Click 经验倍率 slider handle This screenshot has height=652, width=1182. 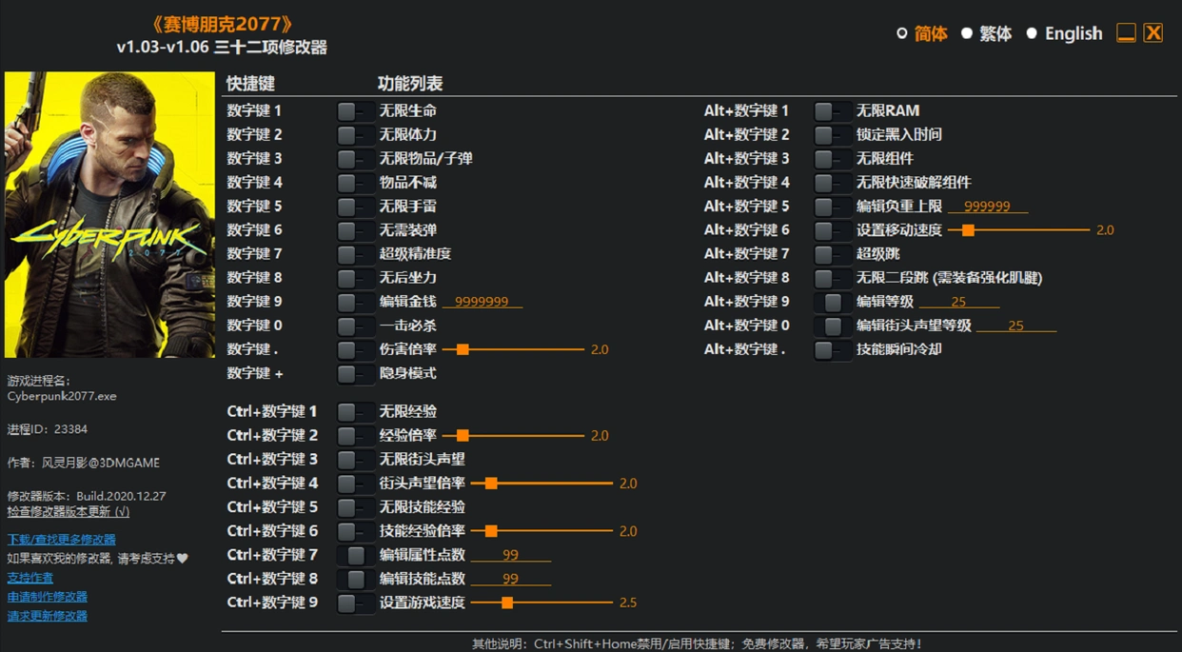[463, 436]
